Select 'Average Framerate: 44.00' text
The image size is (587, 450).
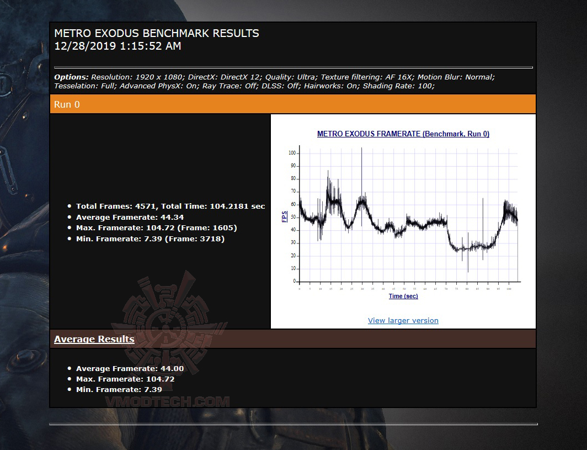pos(130,369)
